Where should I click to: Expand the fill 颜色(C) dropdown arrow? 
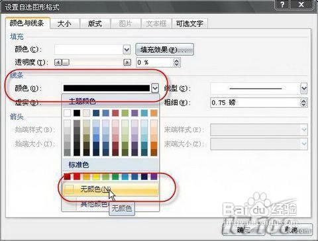pos(127,50)
